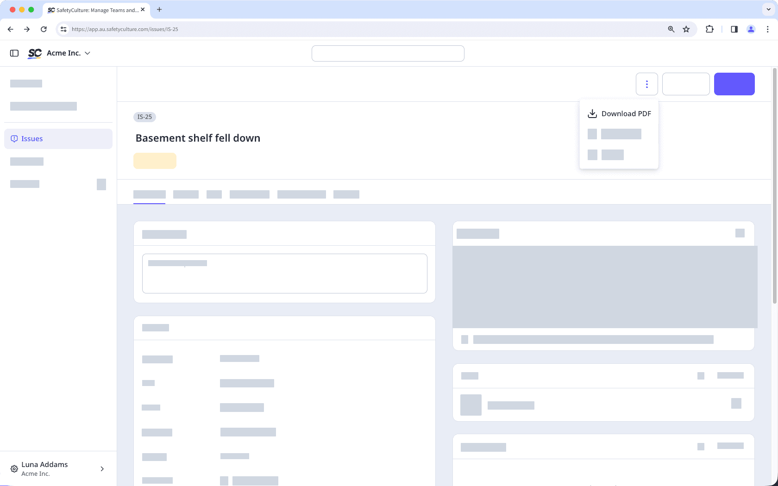Click the kebab three-dot menu above the dropdown
778x486 pixels.
pyautogui.click(x=646, y=84)
